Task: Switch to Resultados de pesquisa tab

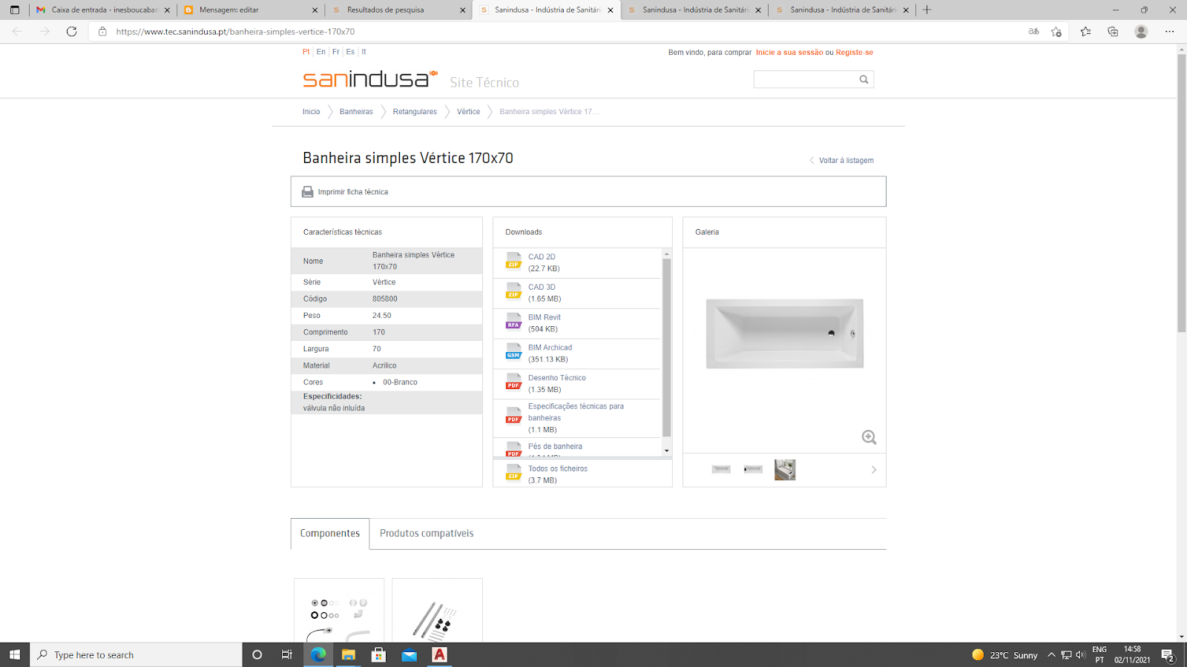Action: coord(398,10)
